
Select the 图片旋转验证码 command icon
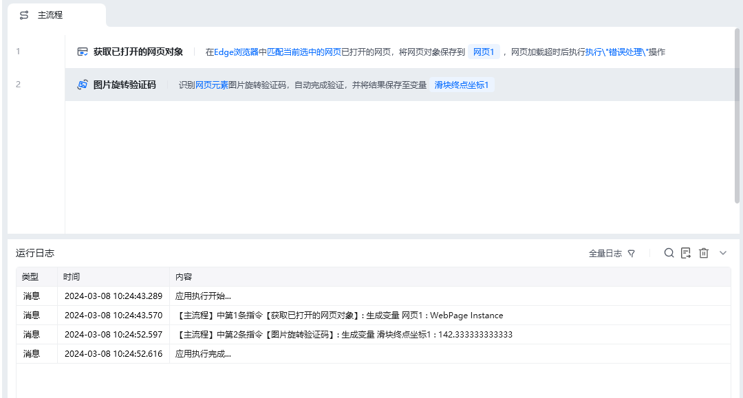click(x=83, y=85)
